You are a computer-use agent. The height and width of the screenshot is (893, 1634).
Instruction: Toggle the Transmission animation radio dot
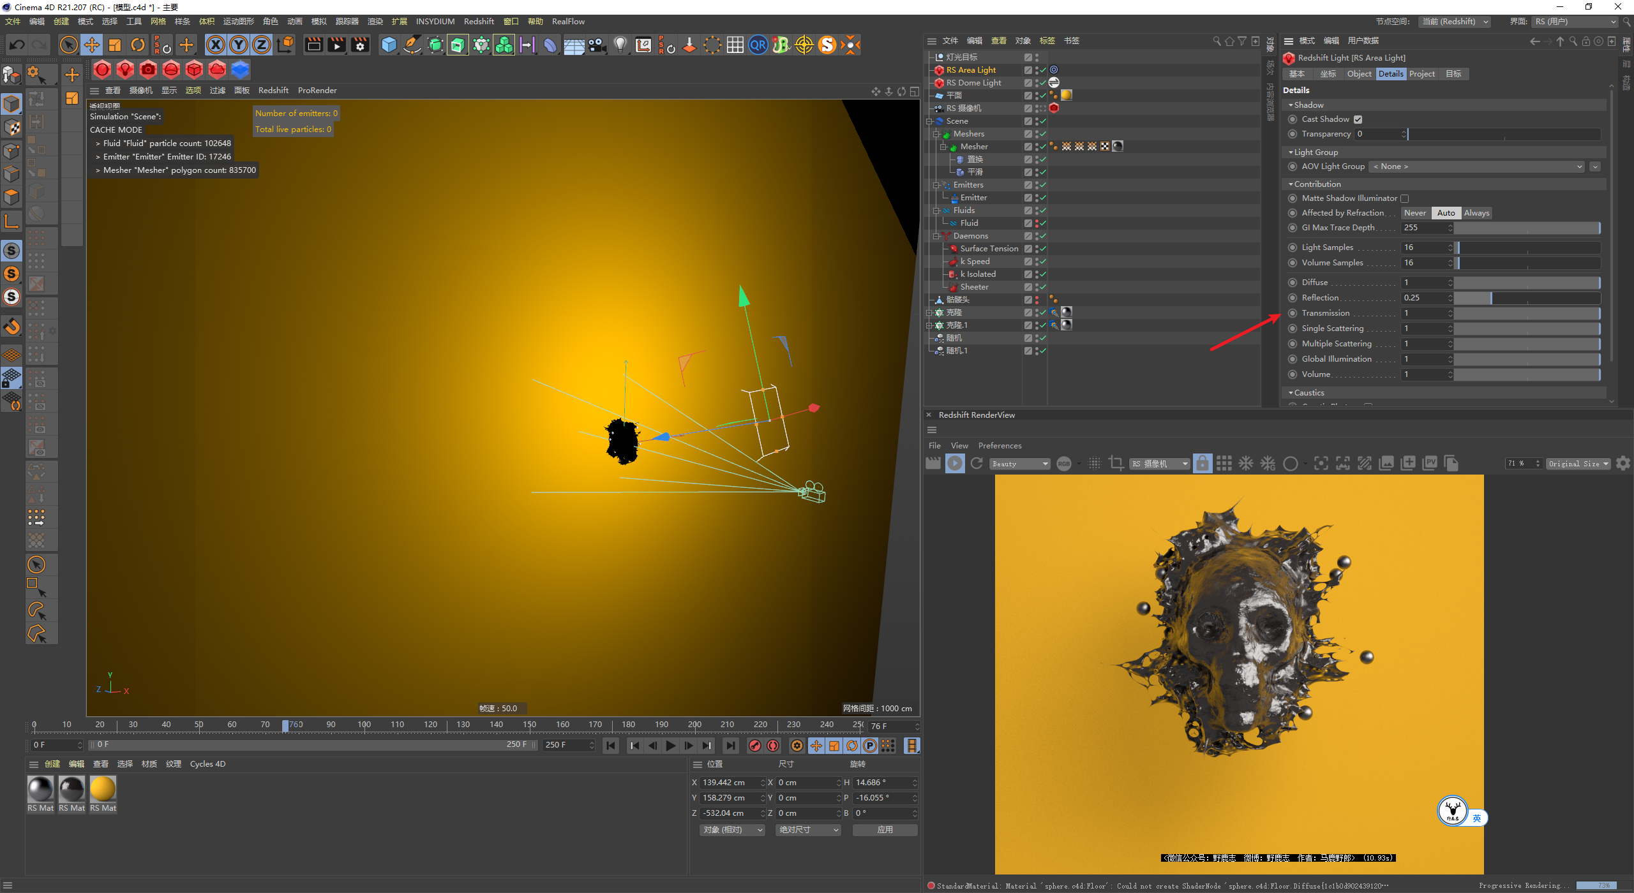click(x=1293, y=313)
